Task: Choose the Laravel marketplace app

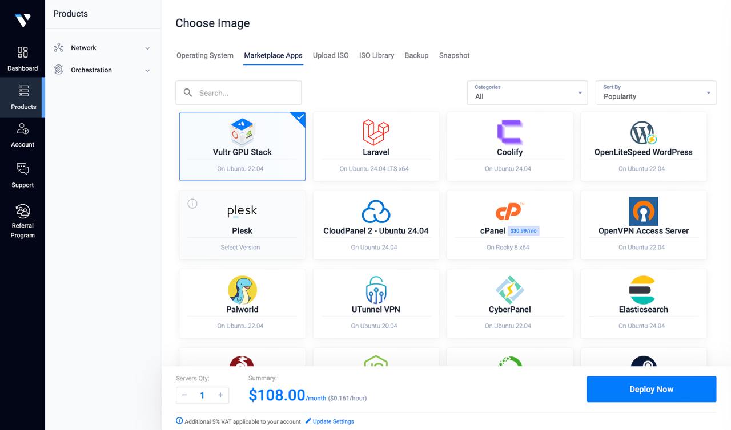Action: [x=376, y=147]
